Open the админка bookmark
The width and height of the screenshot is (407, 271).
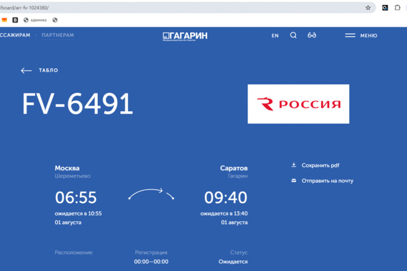[35, 20]
